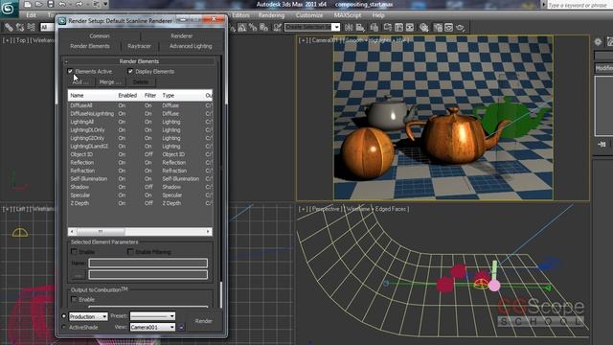Screen dimensions: 613x345
Task: Select the Bind to Space Warp tool
Action: (x=32, y=27)
